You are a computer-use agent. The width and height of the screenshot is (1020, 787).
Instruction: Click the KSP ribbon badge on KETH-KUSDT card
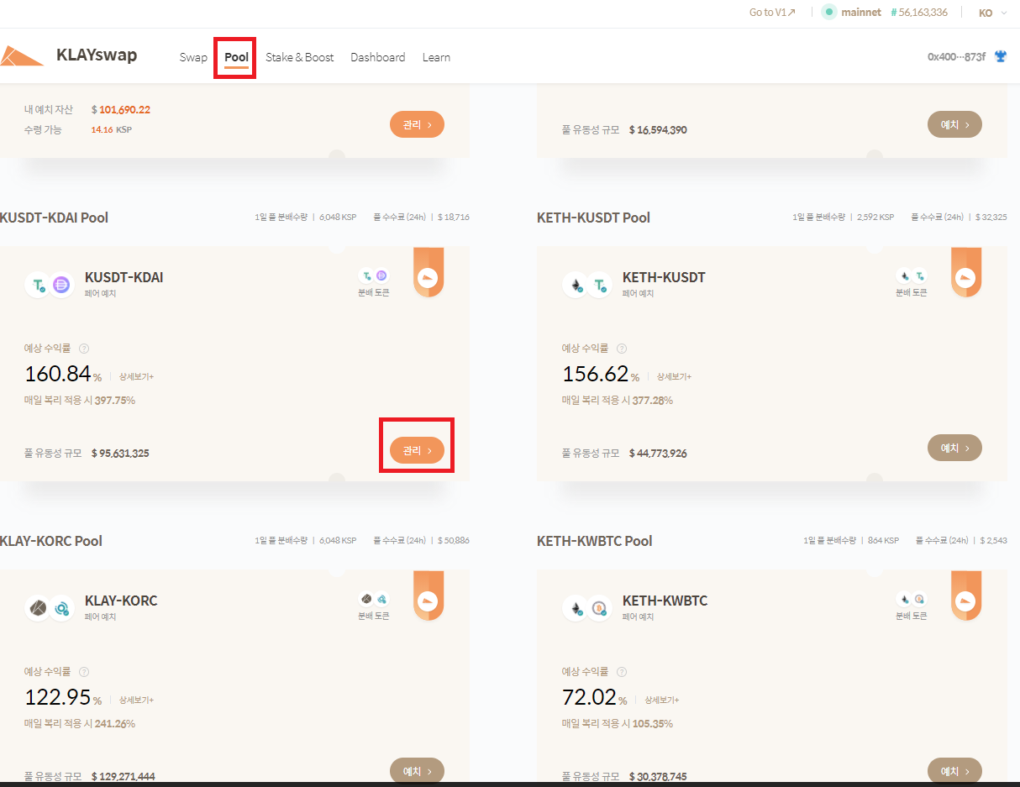click(966, 273)
